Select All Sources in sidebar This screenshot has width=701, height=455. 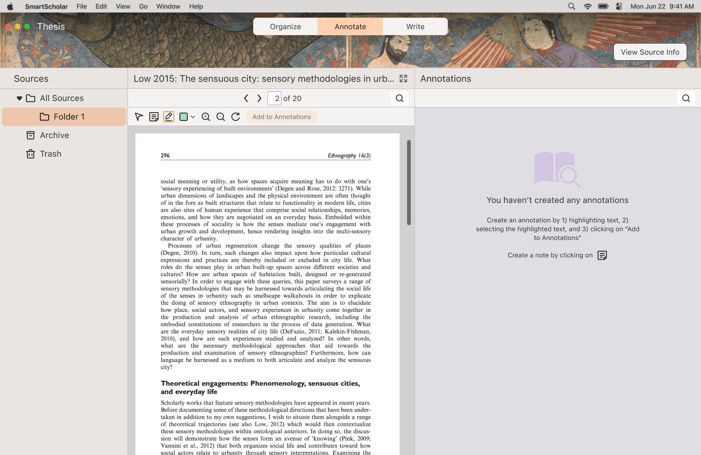(x=62, y=98)
